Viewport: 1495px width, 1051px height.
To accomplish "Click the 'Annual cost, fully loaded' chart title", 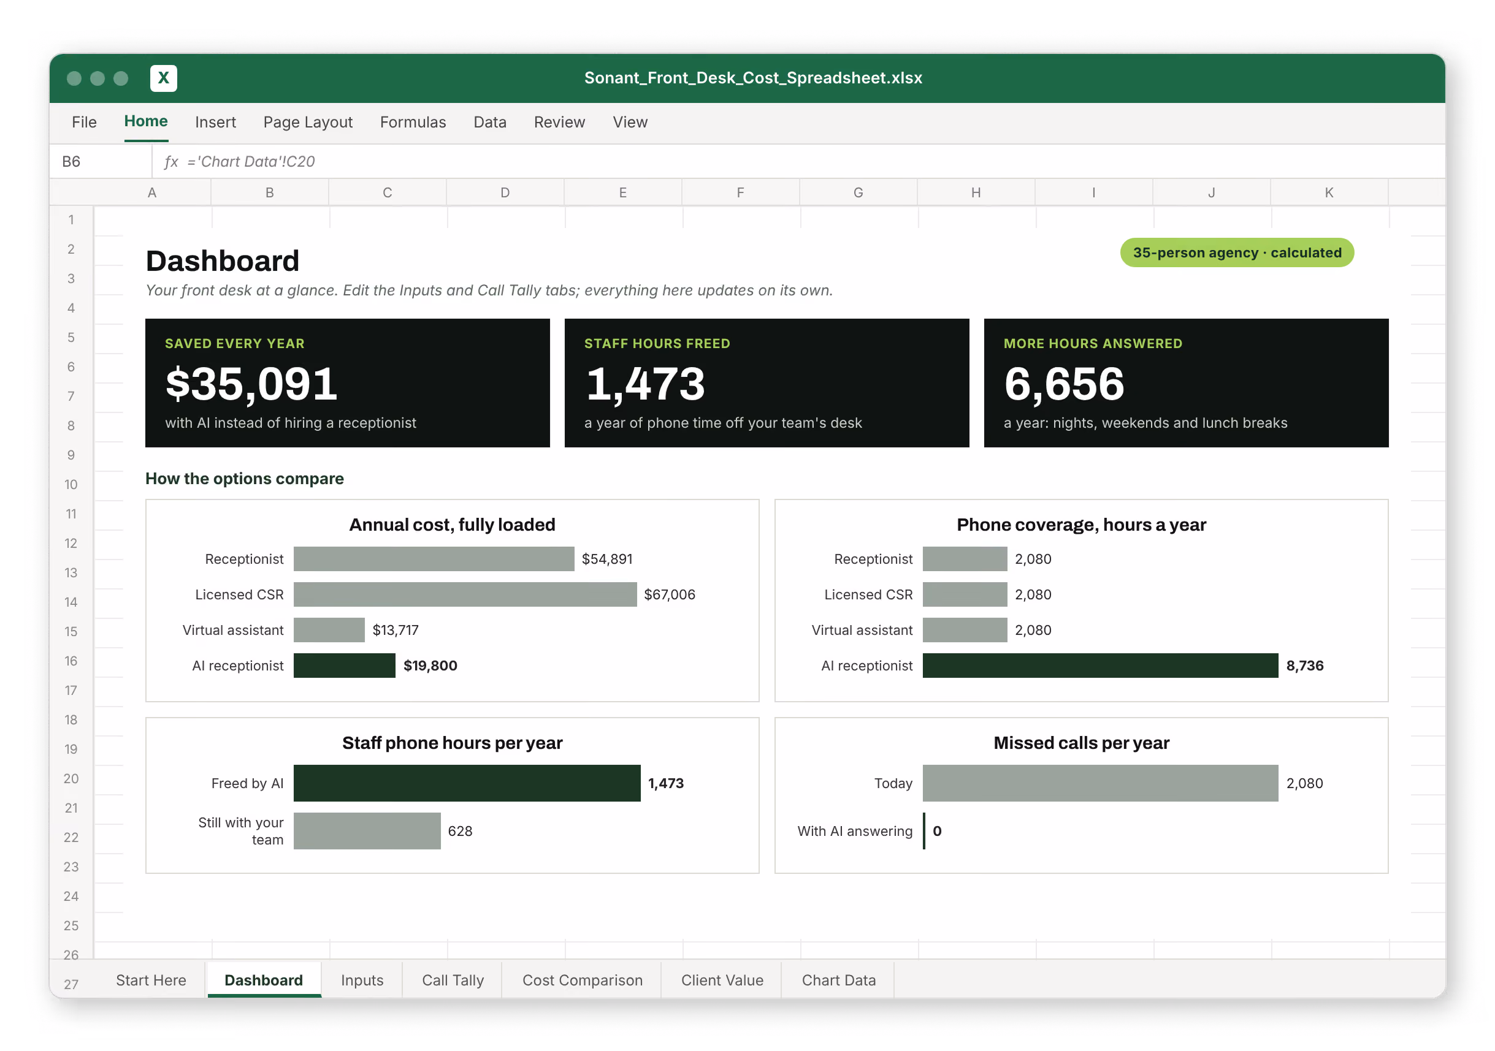I will tap(453, 525).
